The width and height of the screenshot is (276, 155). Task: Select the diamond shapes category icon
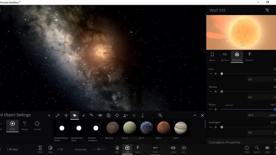pyautogui.click(x=117, y=115)
